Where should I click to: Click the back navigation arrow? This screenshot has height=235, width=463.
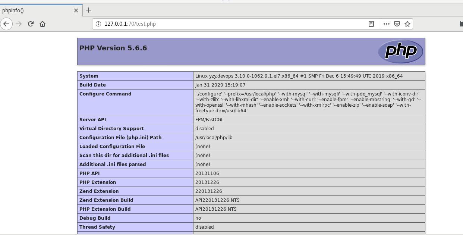(x=6, y=23)
